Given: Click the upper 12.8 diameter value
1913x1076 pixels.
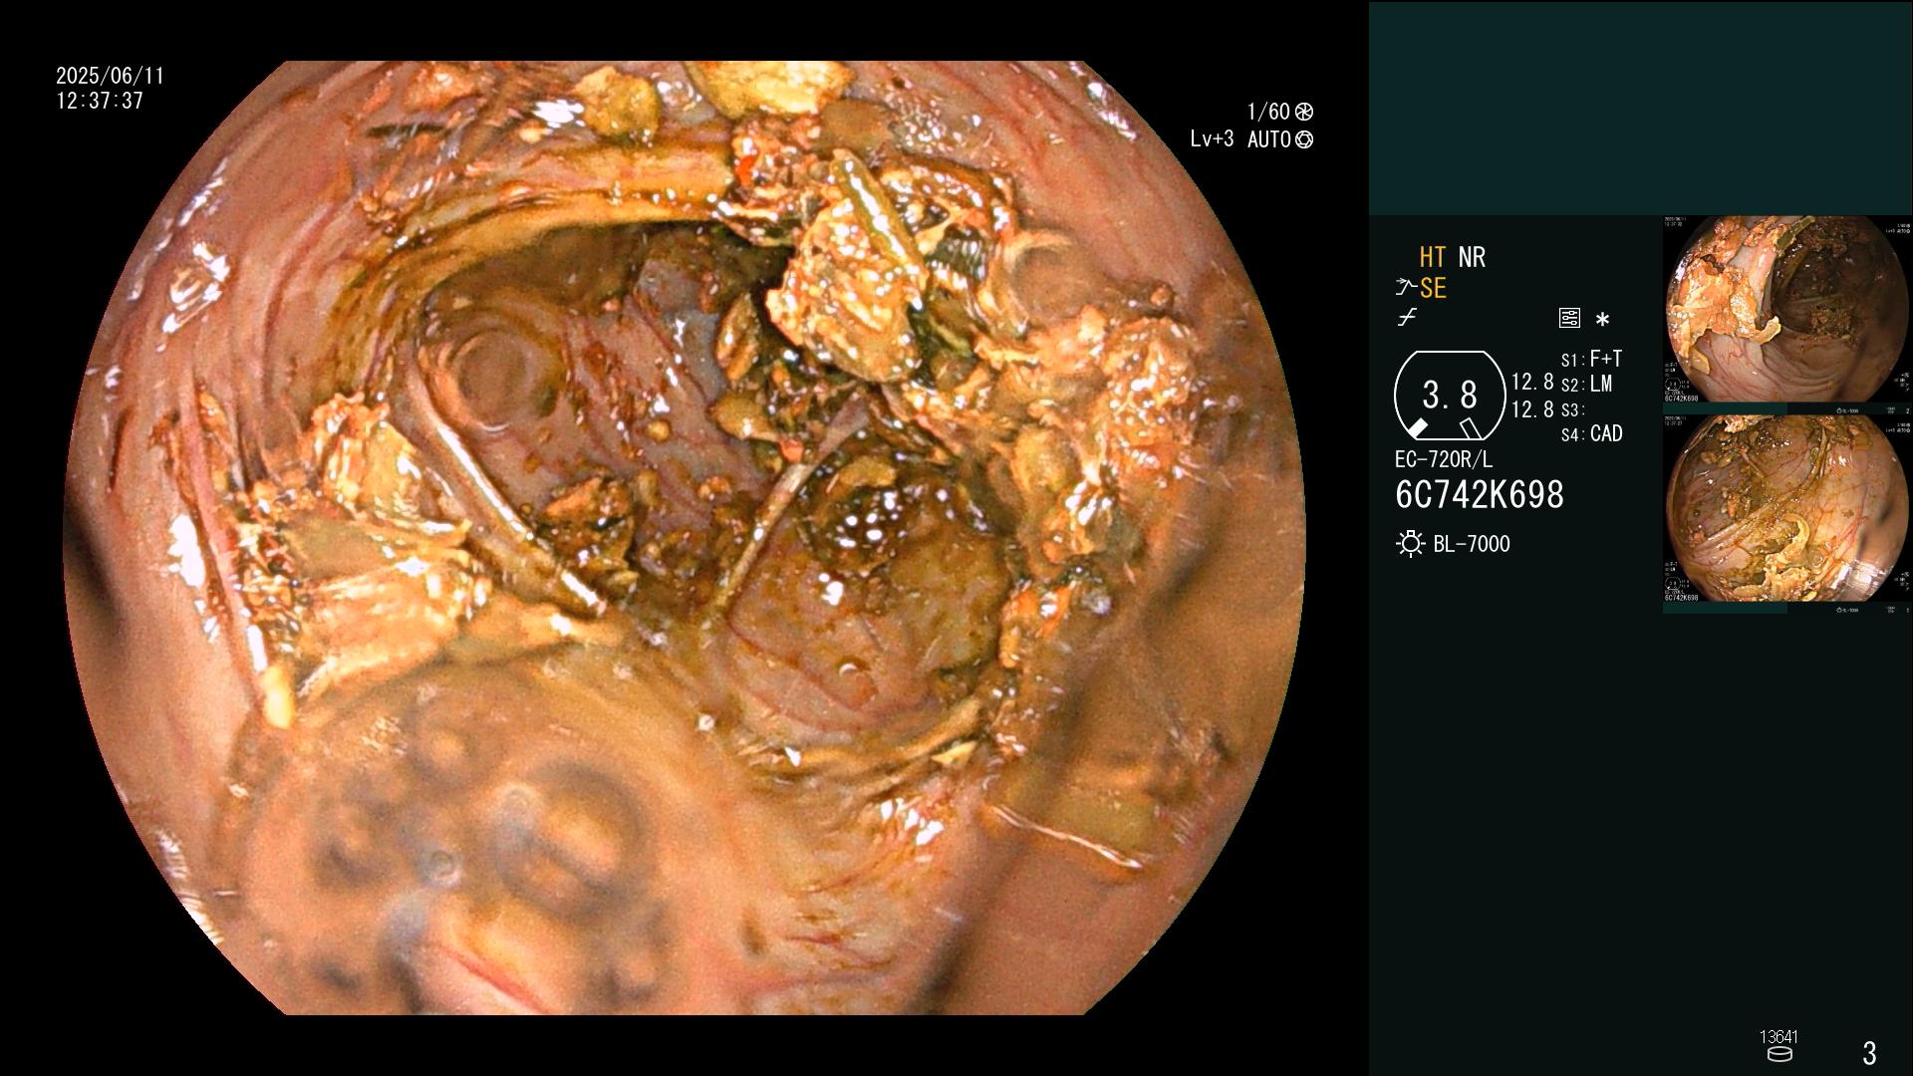Looking at the screenshot, I should click(1532, 382).
